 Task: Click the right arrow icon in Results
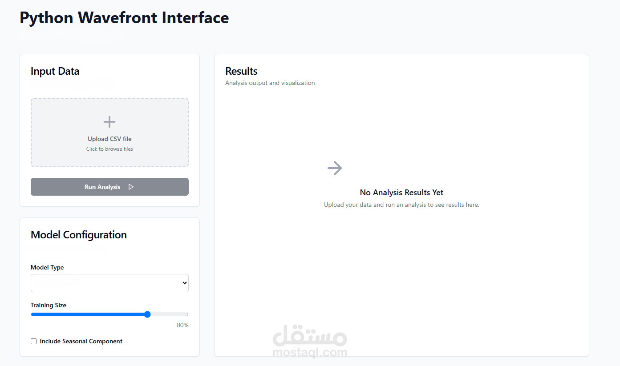[335, 168]
